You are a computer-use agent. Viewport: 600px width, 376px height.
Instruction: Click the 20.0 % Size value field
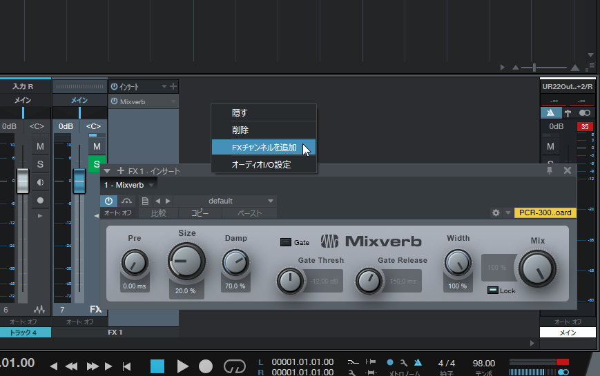pyautogui.click(x=186, y=291)
